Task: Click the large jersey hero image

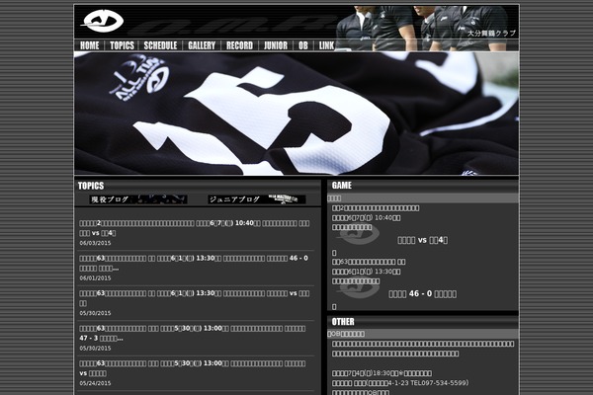Action: coord(296,114)
